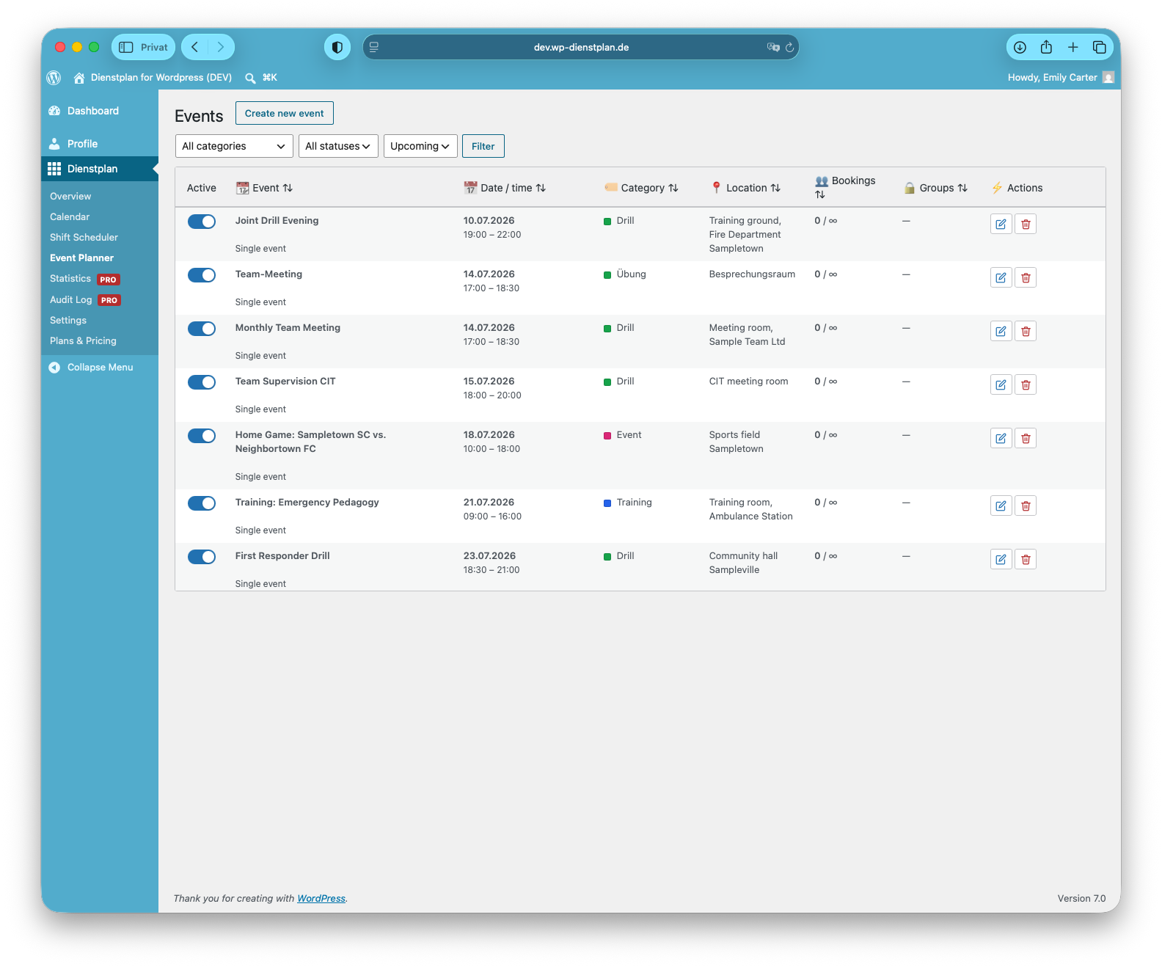Disable the Team-Meeting active switch

[202, 275]
